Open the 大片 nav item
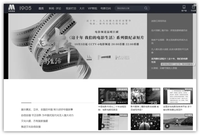The height and width of the screenshot is (135, 200). tap(82, 8)
